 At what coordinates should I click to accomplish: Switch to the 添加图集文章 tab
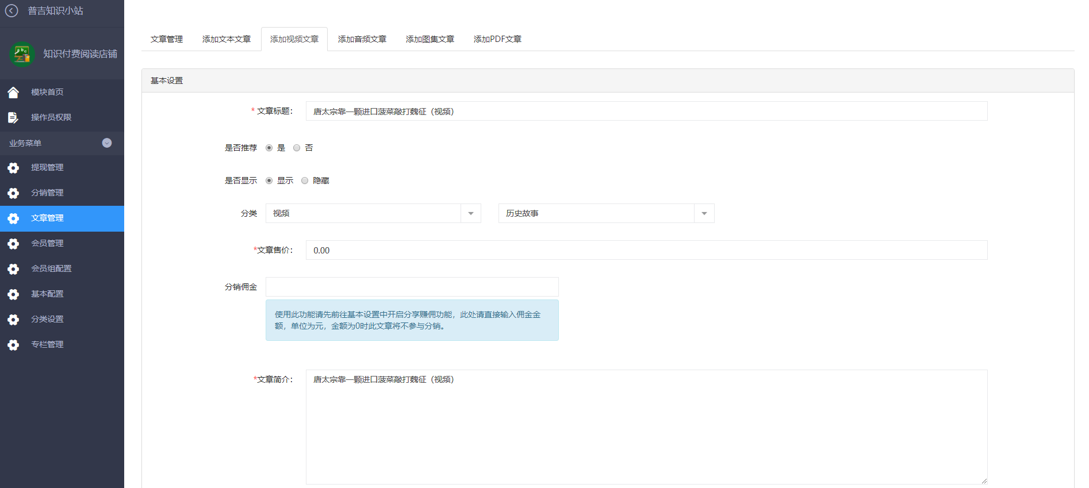(430, 39)
